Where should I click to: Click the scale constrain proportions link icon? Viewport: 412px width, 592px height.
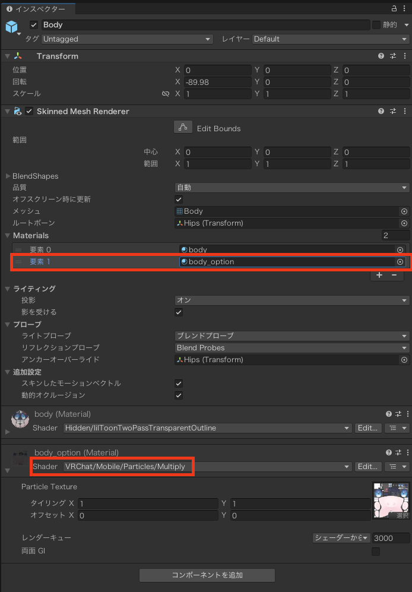(x=166, y=94)
